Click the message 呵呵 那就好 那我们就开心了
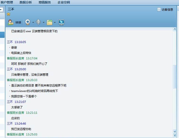The height and width of the screenshot is (138, 179). 29,64
